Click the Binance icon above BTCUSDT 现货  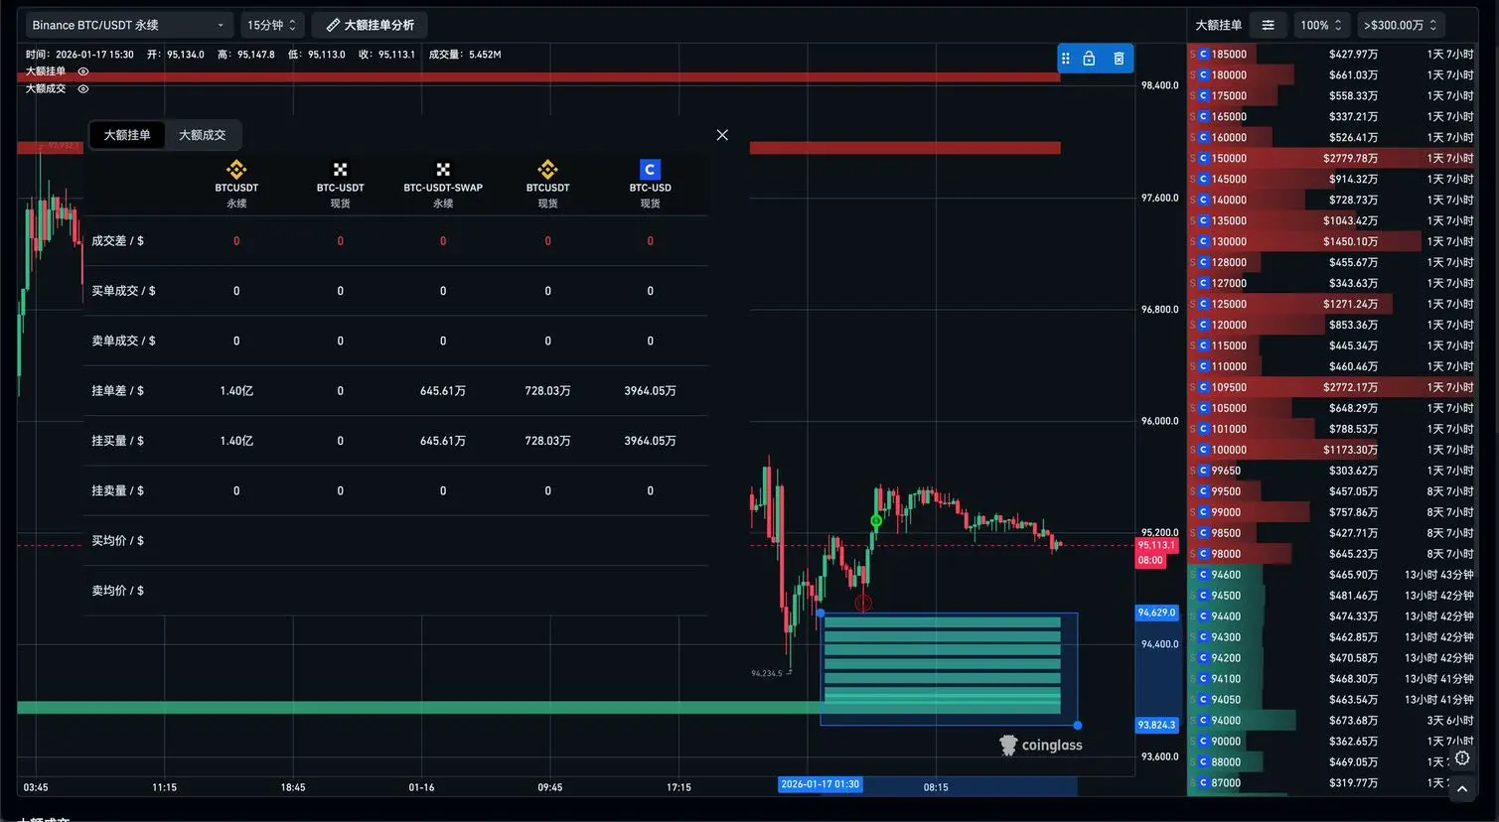coord(547,170)
